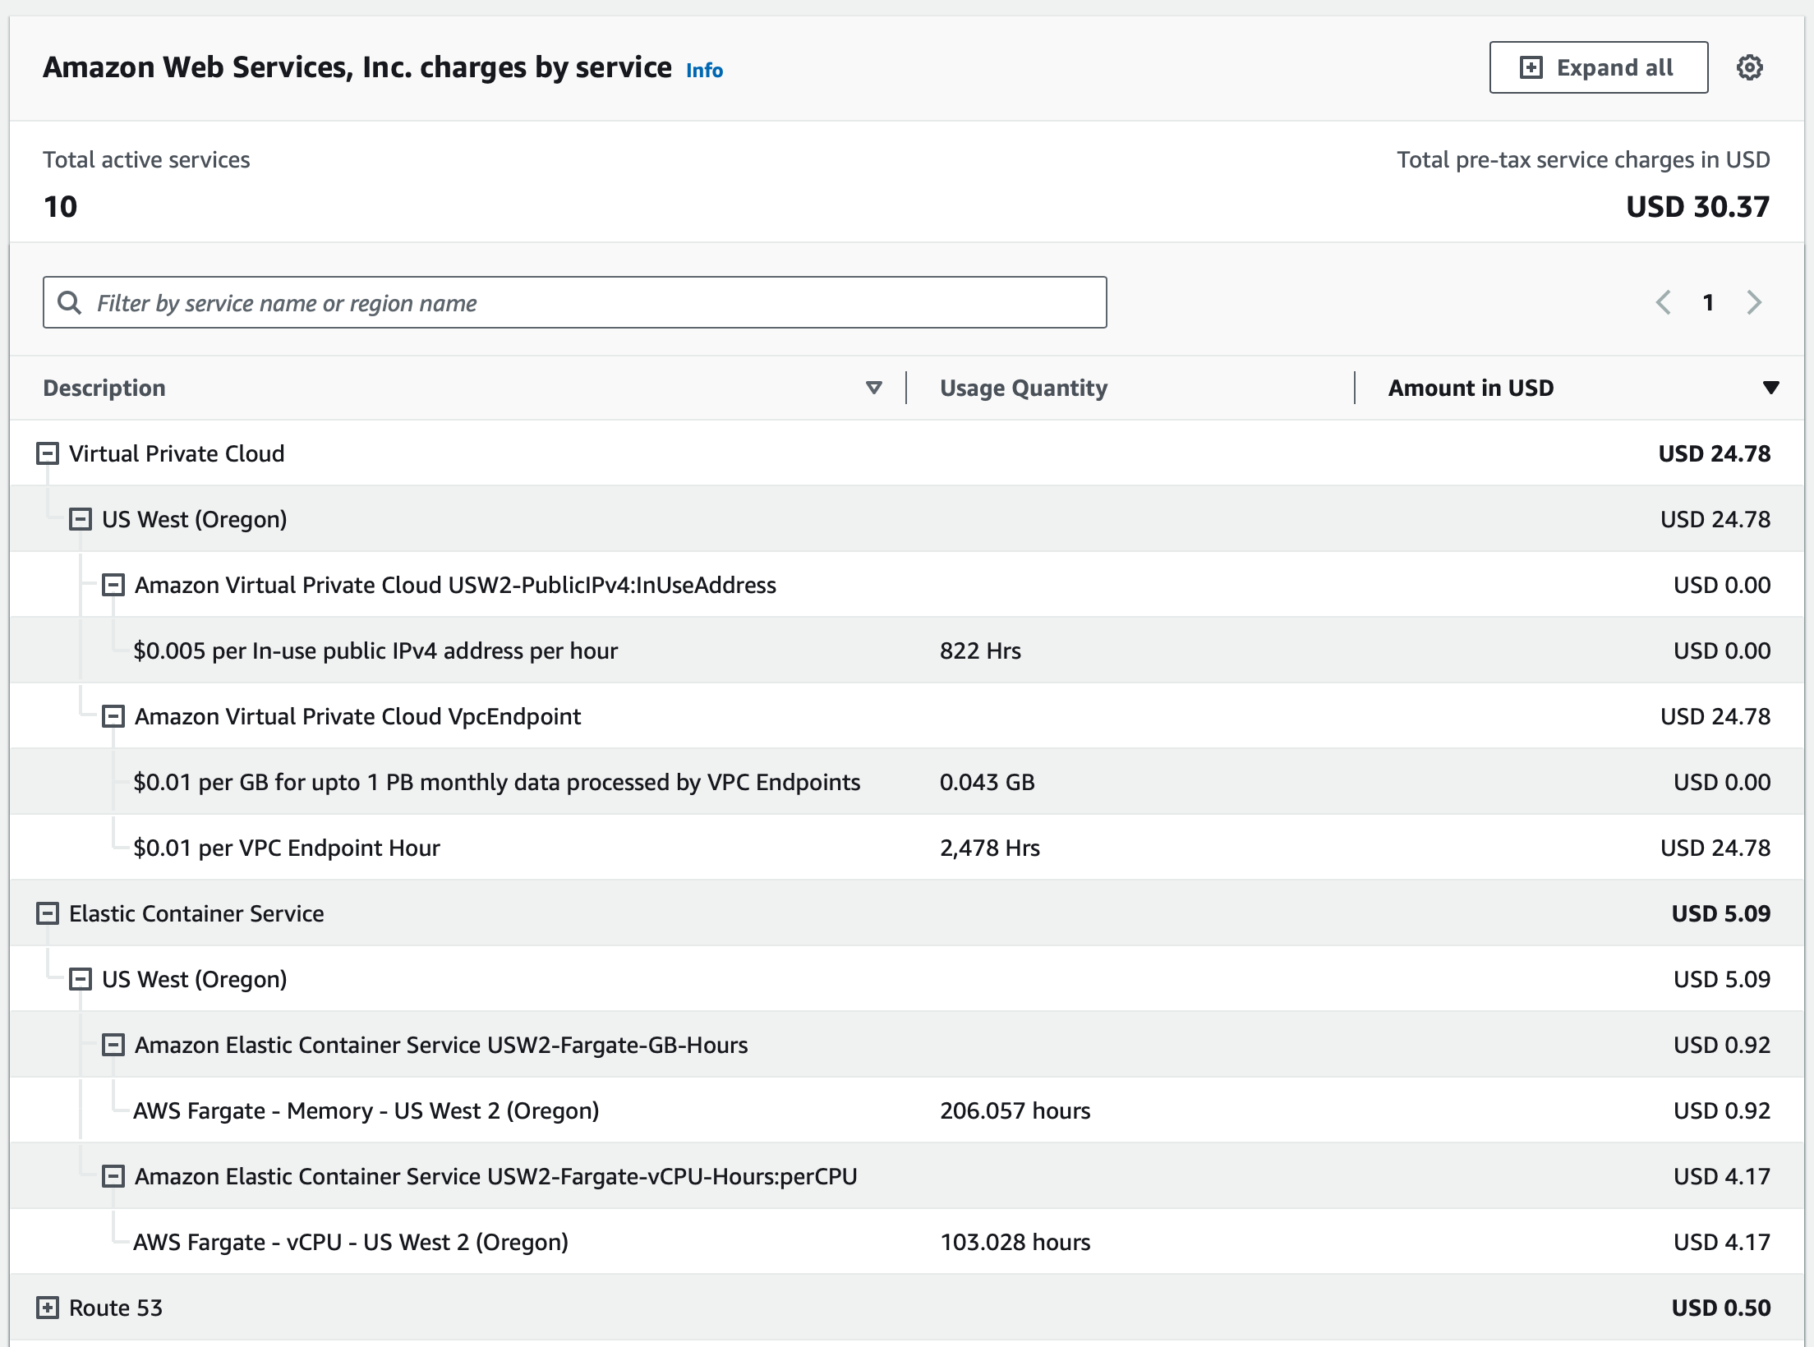The height and width of the screenshot is (1347, 1814).
Task: Click the next page chevron arrow
Action: click(x=1755, y=302)
